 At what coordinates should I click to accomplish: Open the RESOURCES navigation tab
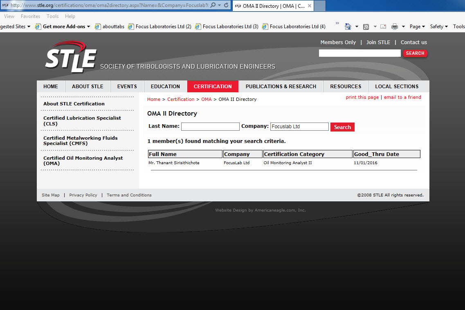tap(346, 87)
